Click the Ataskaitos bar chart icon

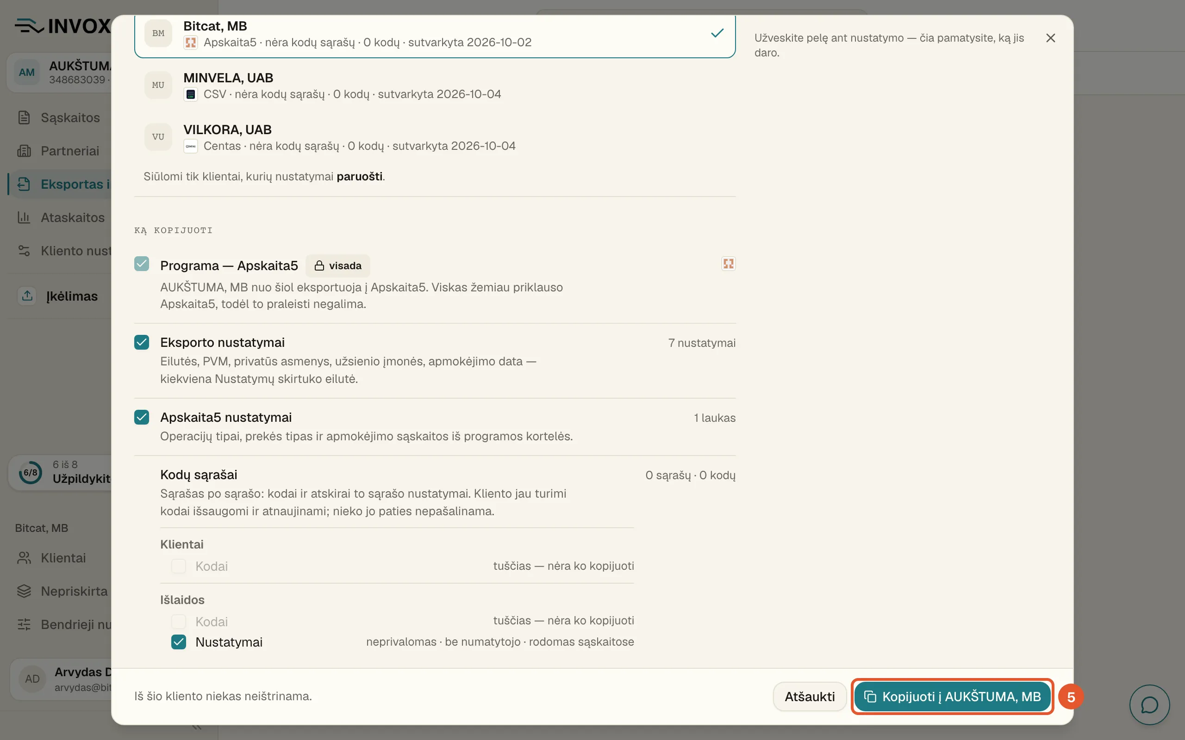point(24,217)
